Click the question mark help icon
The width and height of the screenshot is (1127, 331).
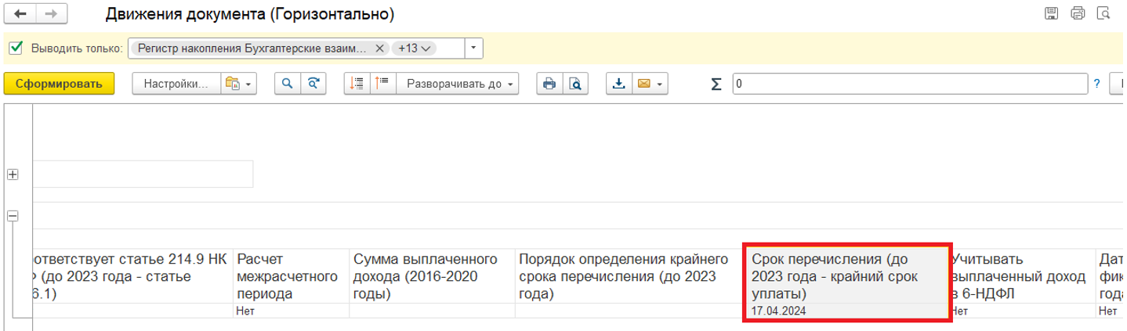tap(1097, 84)
